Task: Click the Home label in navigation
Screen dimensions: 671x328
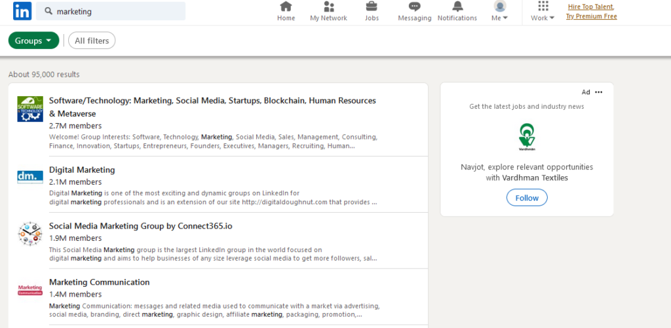Action: point(286,18)
